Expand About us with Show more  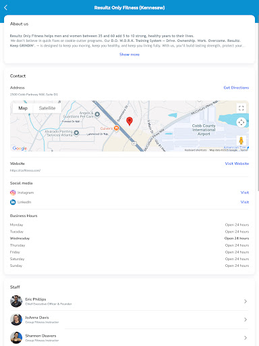point(129,55)
